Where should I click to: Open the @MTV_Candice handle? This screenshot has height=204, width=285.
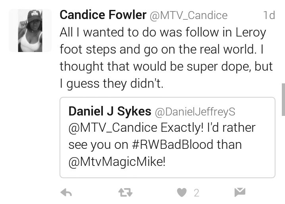[189, 15]
